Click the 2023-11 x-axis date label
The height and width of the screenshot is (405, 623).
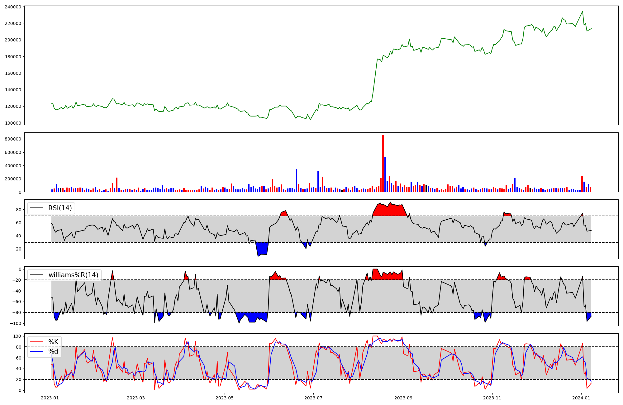[492, 398]
